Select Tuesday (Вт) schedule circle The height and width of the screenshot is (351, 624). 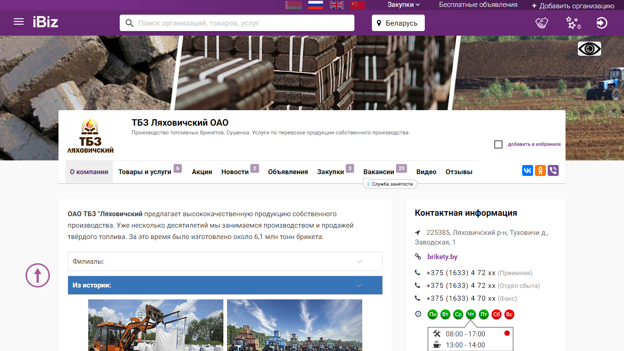[445, 314]
